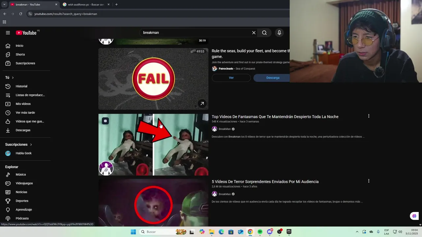422x237 pixels.
Task: Open File Explorer from the taskbar
Action: click(211, 232)
